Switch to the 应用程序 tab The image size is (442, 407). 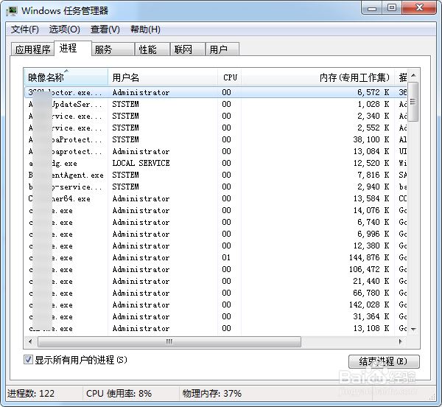click(32, 49)
